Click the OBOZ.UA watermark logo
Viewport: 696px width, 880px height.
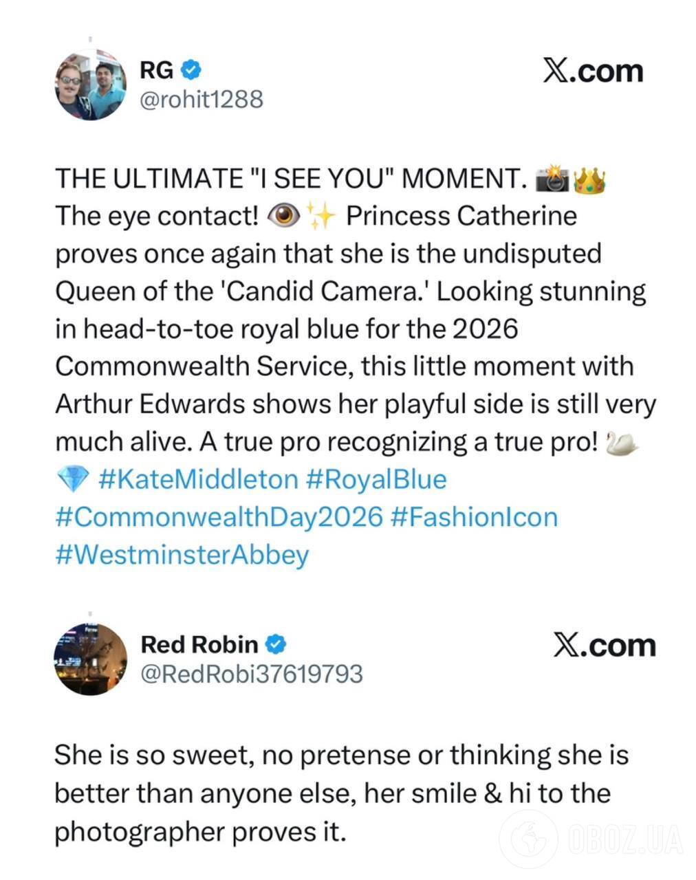[593, 839]
